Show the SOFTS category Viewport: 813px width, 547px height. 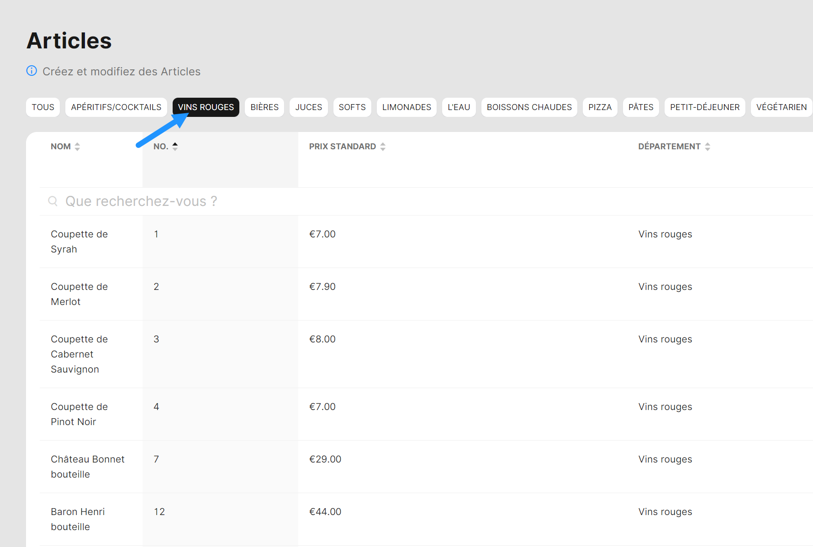352,107
